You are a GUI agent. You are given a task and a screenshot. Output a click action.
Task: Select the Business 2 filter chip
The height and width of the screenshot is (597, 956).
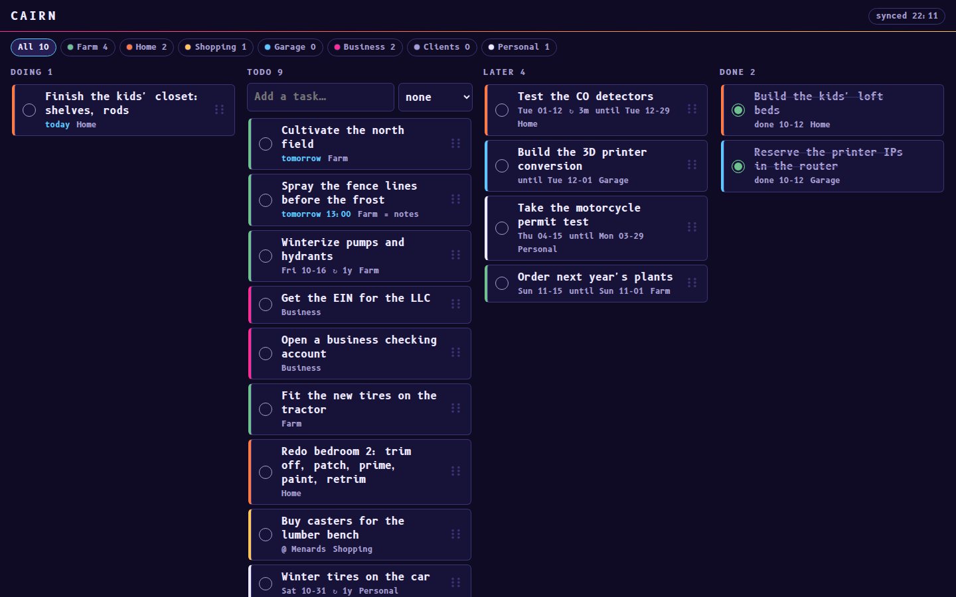(364, 47)
